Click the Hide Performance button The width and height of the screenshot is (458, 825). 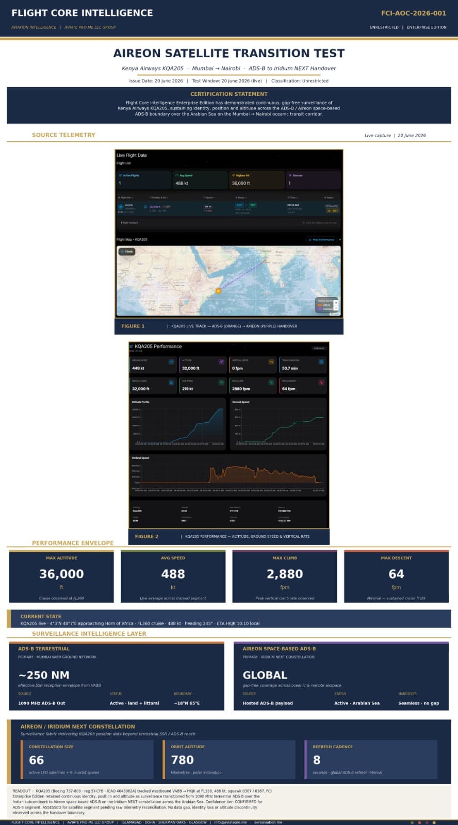pos(322,240)
